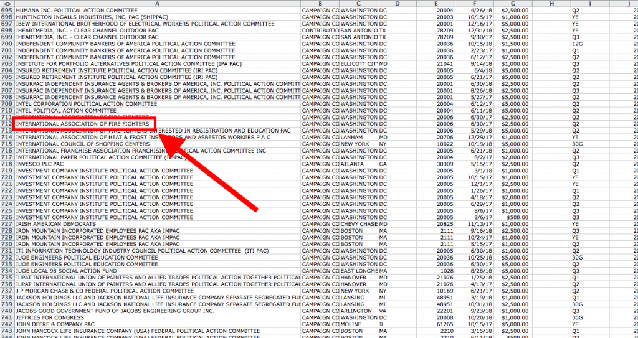Click the HUMANA INC. POLITICAL ACTION COMMITTEE cell

158,11
